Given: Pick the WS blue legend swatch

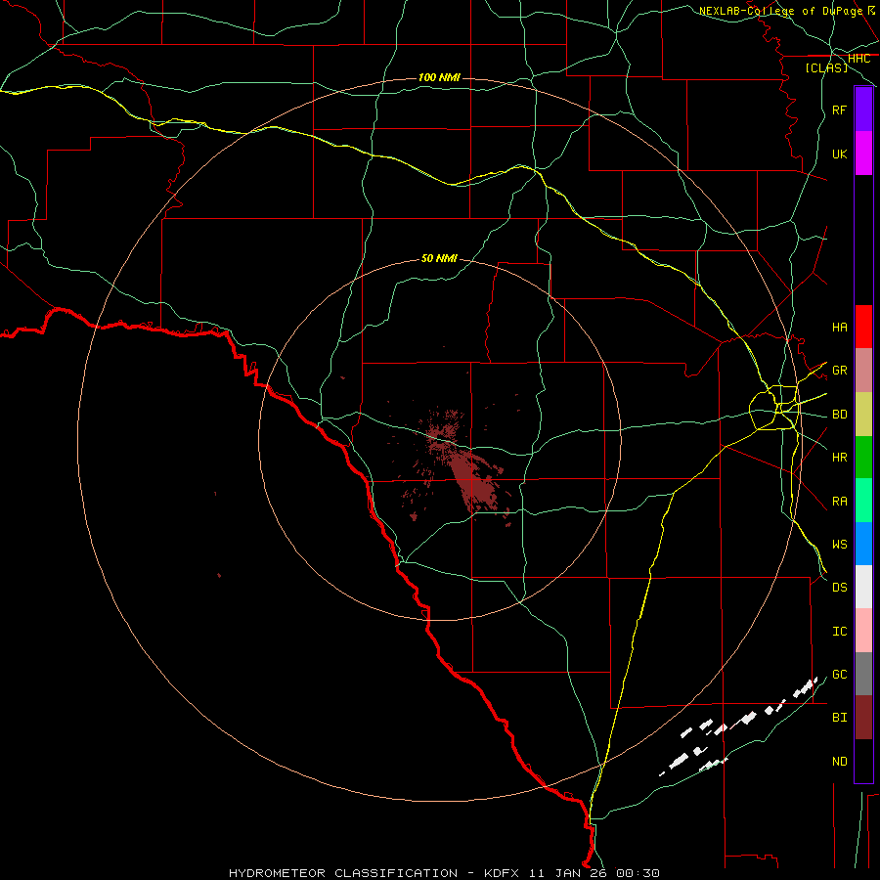Looking at the screenshot, I should click(x=863, y=544).
